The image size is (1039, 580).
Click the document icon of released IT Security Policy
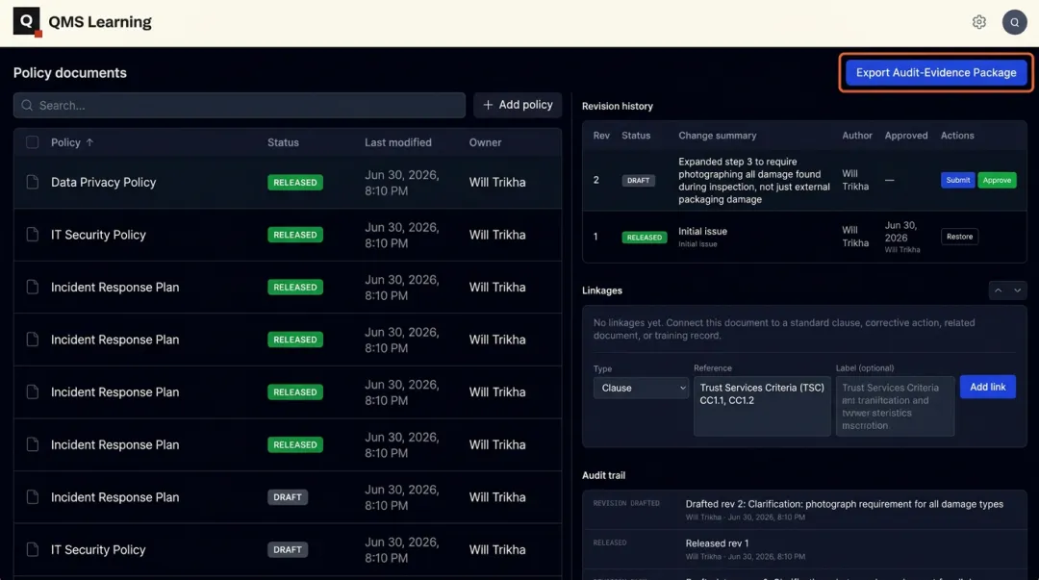pos(32,235)
